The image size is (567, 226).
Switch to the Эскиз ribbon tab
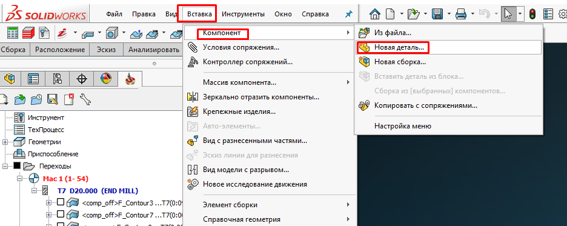[x=107, y=50]
